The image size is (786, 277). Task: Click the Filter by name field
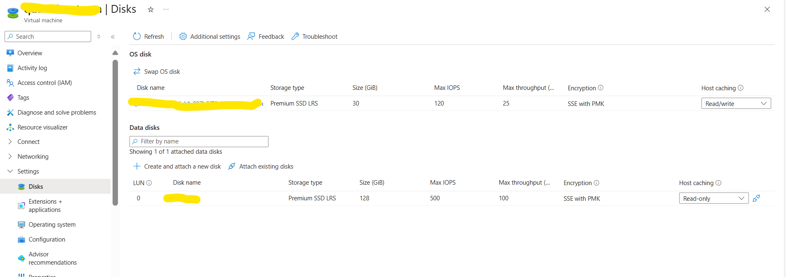click(x=199, y=141)
